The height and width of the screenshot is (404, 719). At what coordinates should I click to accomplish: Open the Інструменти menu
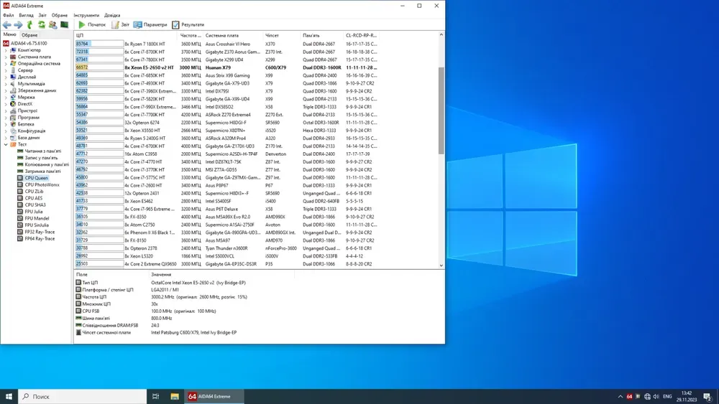[x=86, y=15]
